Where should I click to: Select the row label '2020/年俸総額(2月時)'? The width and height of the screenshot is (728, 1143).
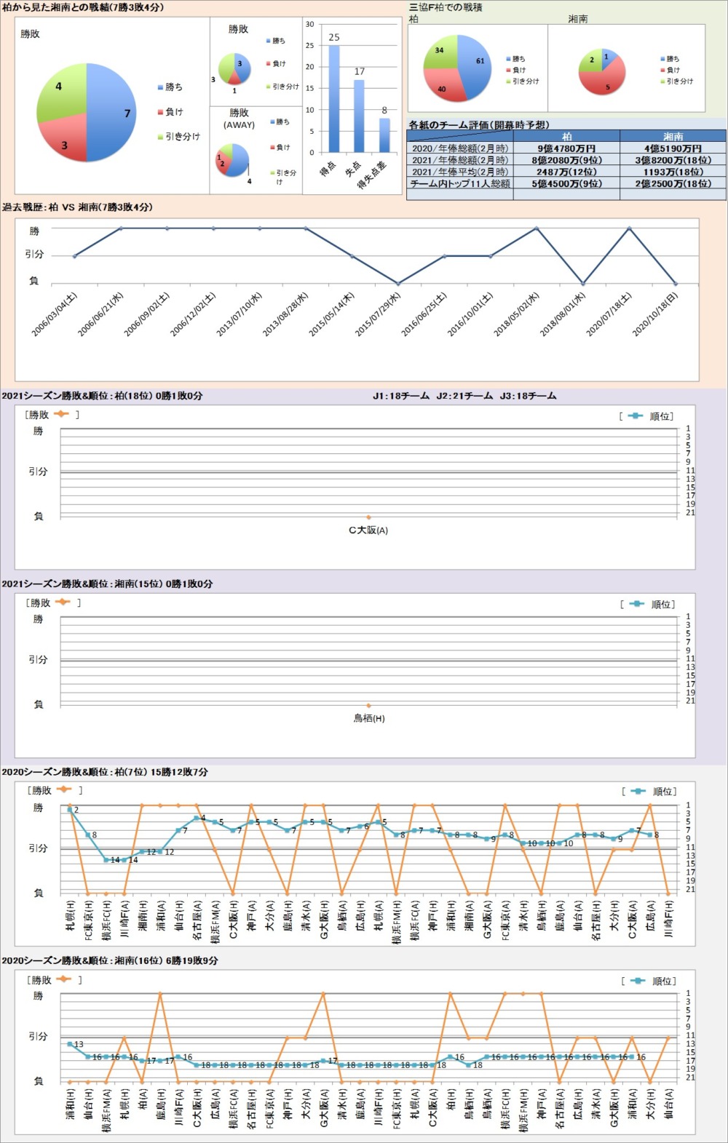460,148
